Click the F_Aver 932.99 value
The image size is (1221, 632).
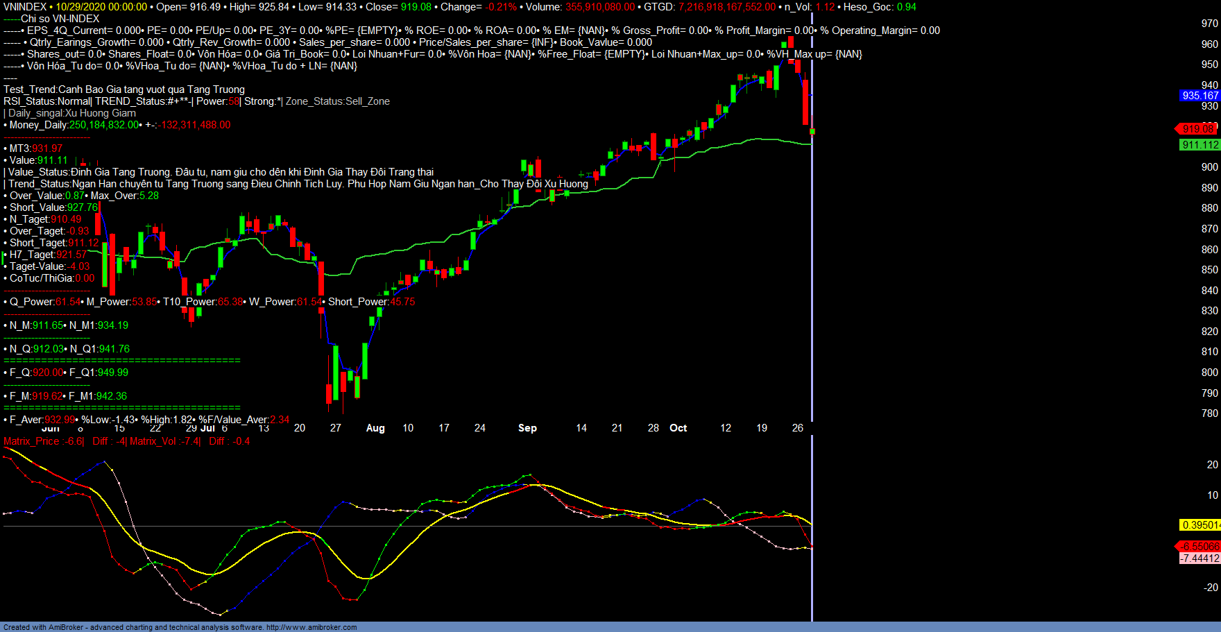[x=60, y=420]
